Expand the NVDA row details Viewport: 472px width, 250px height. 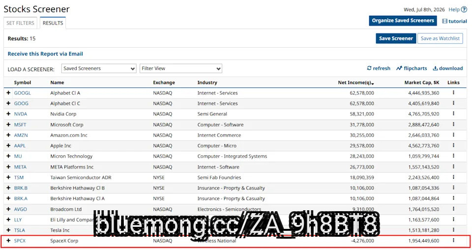coord(8,114)
